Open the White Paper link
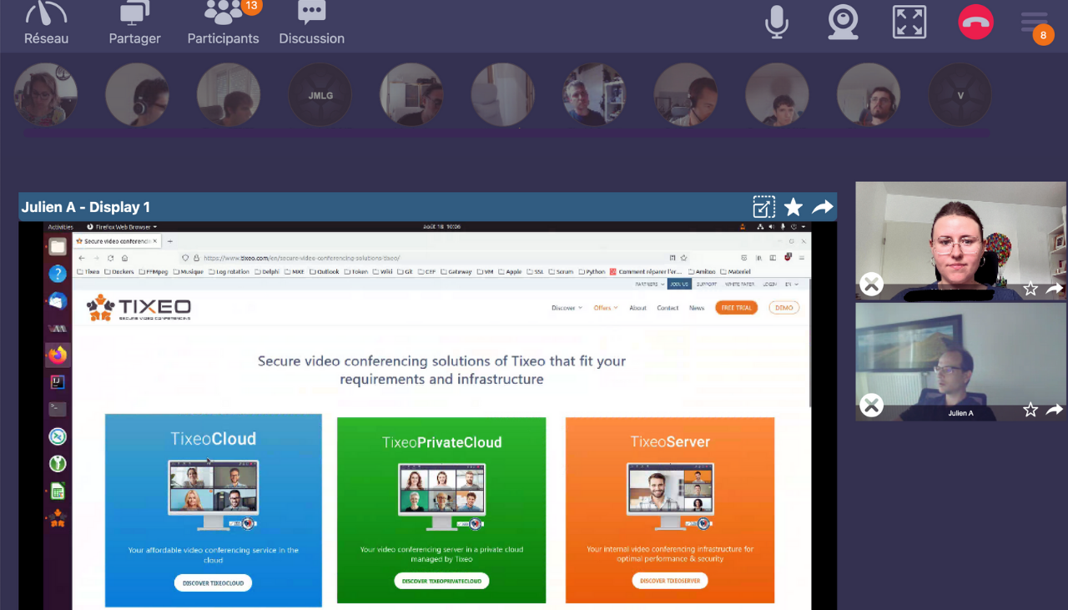 [x=739, y=285]
